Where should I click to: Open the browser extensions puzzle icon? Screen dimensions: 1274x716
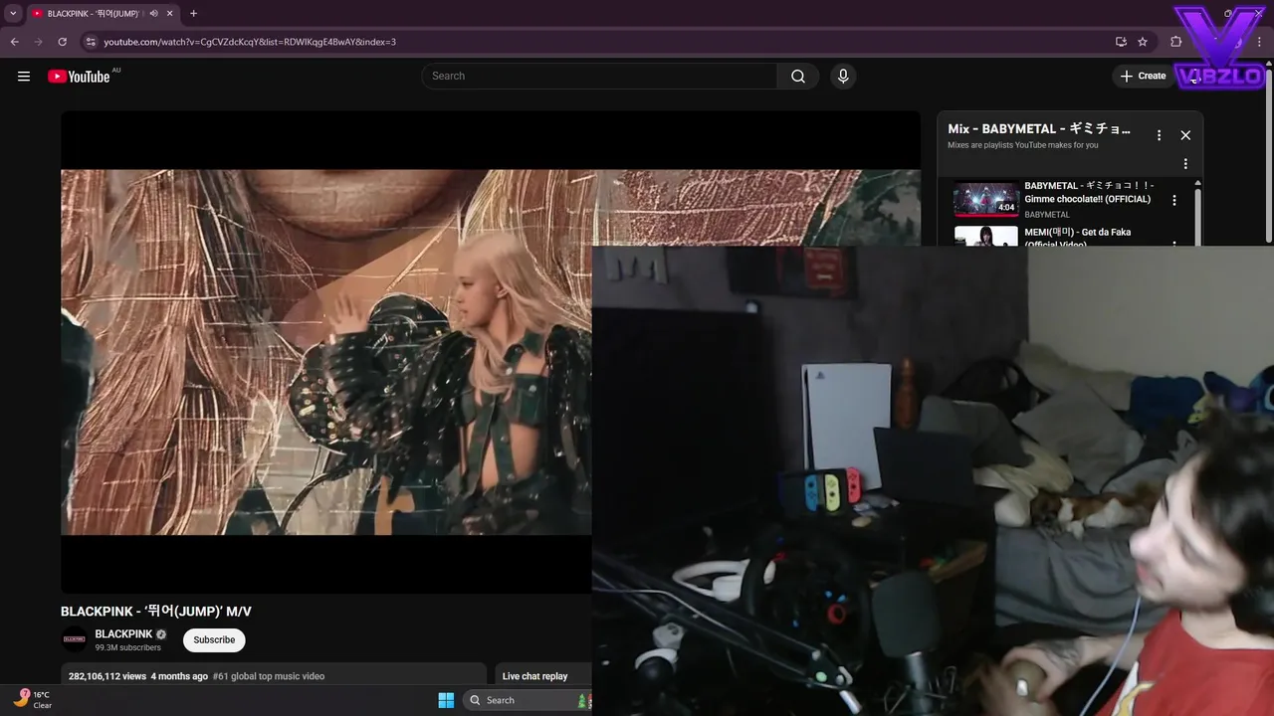pos(1175,42)
